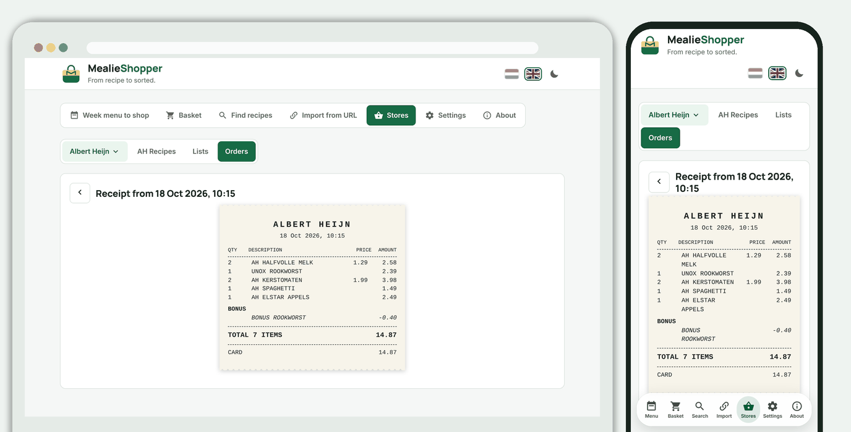Screen dimensions: 851x432
Task: Click 'From recipe to sorted.' tagline on desktop
Action: [121, 80]
